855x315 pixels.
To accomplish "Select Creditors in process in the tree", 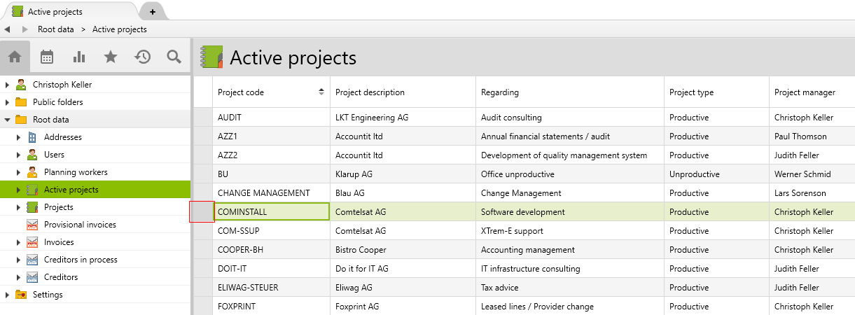I will [x=80, y=260].
